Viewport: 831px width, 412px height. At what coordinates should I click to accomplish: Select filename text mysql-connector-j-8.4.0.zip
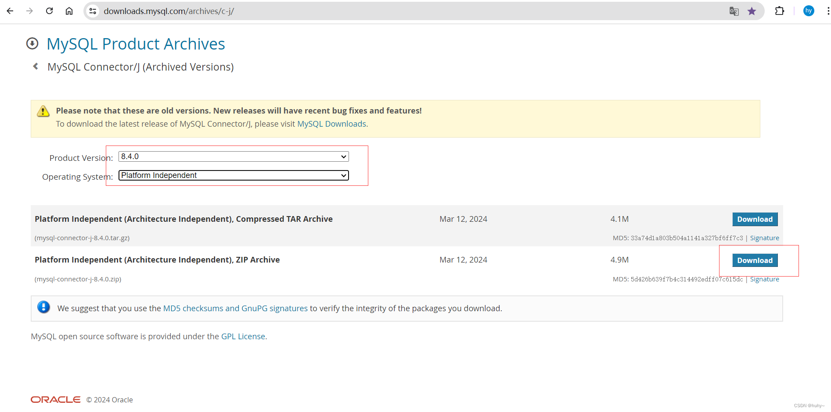pos(78,279)
